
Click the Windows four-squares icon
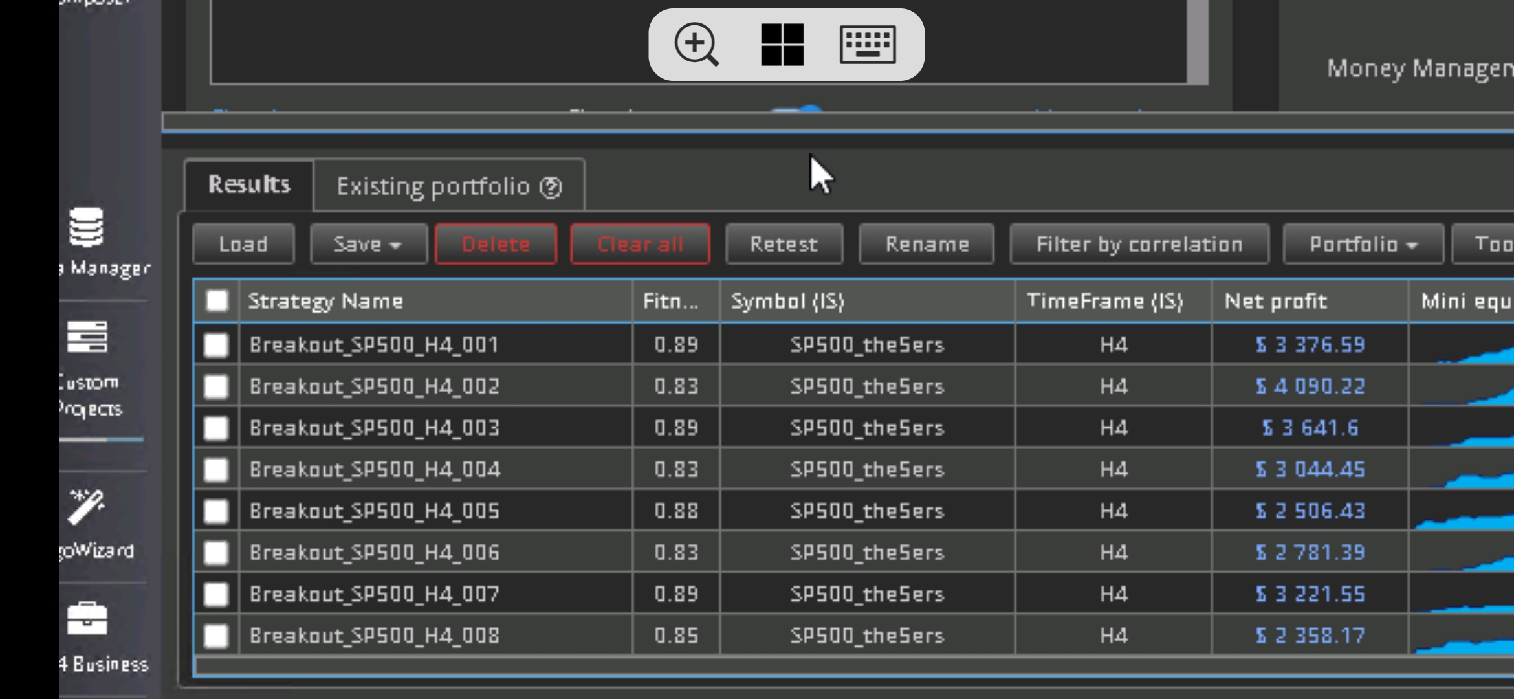point(782,45)
